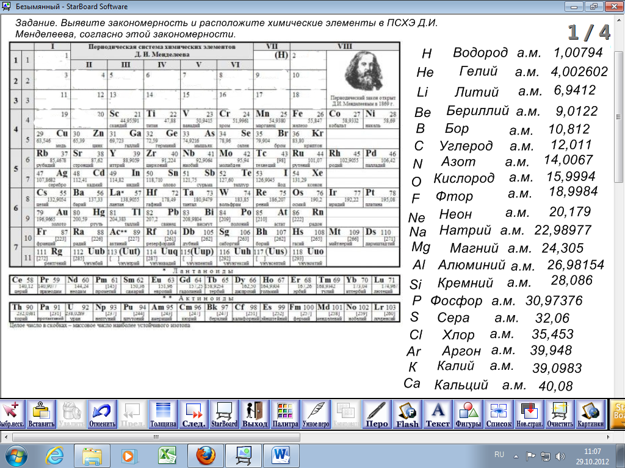Open the Картинки pictures gallery
Viewport: 625px width, 468px height.
[590, 414]
